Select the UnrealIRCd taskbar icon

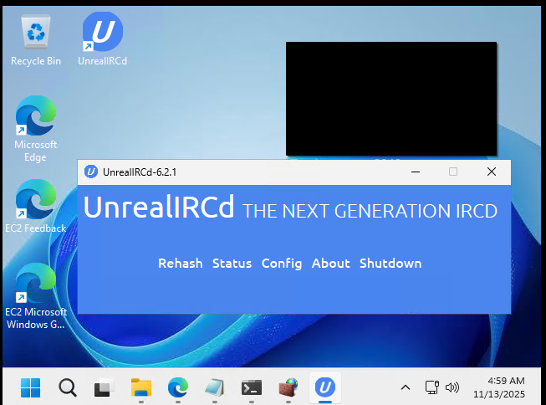(x=324, y=387)
